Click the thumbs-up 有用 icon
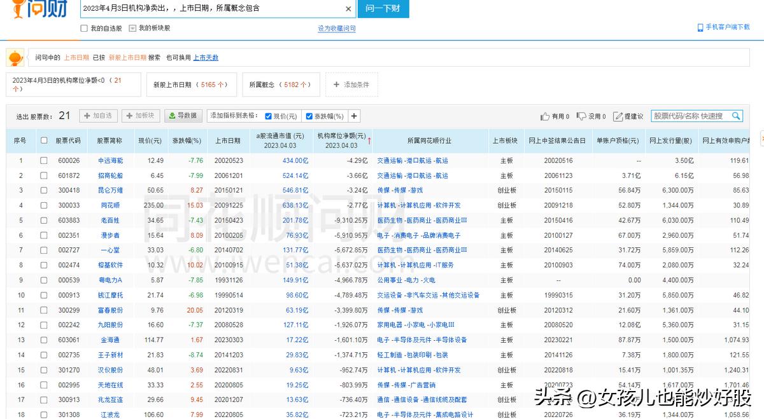Viewport: 764px width, 419px height. tap(544, 116)
